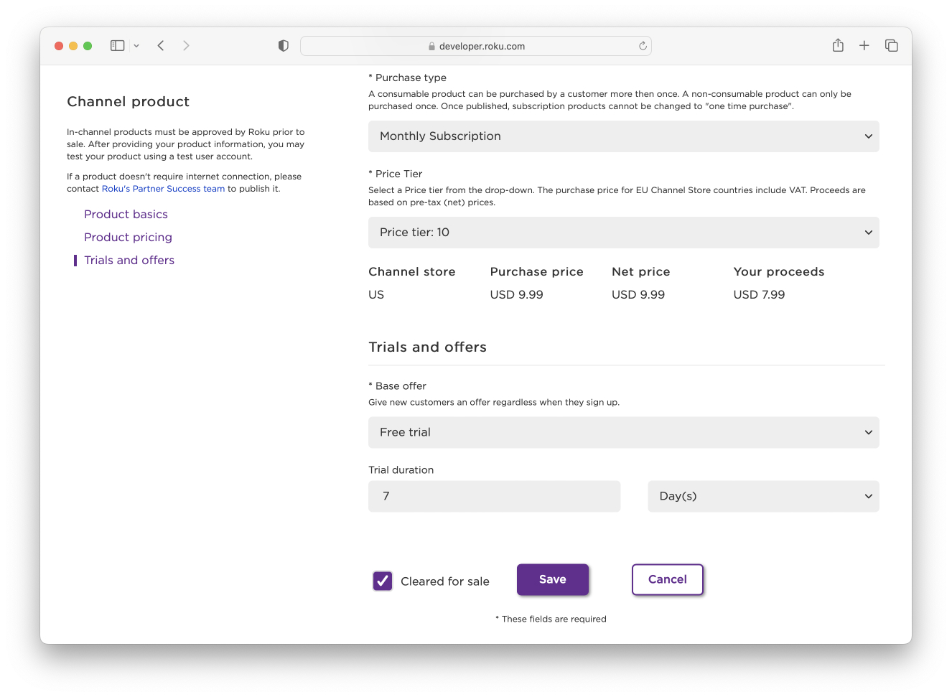Open the Price tier: 10 dropdown

coord(623,233)
